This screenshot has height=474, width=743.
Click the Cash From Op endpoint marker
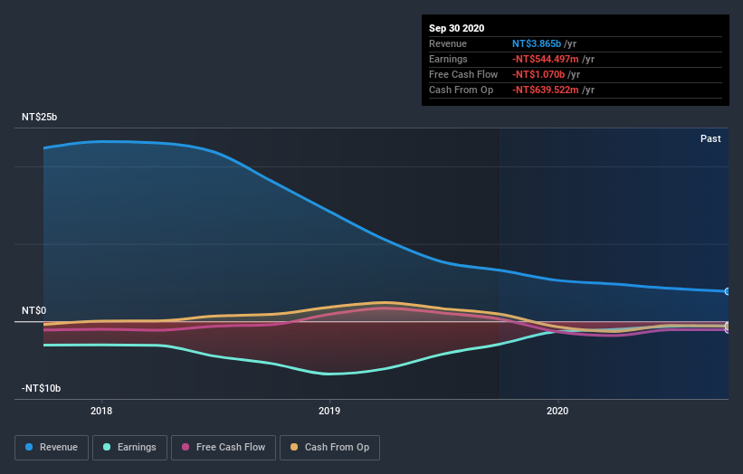[x=728, y=327]
